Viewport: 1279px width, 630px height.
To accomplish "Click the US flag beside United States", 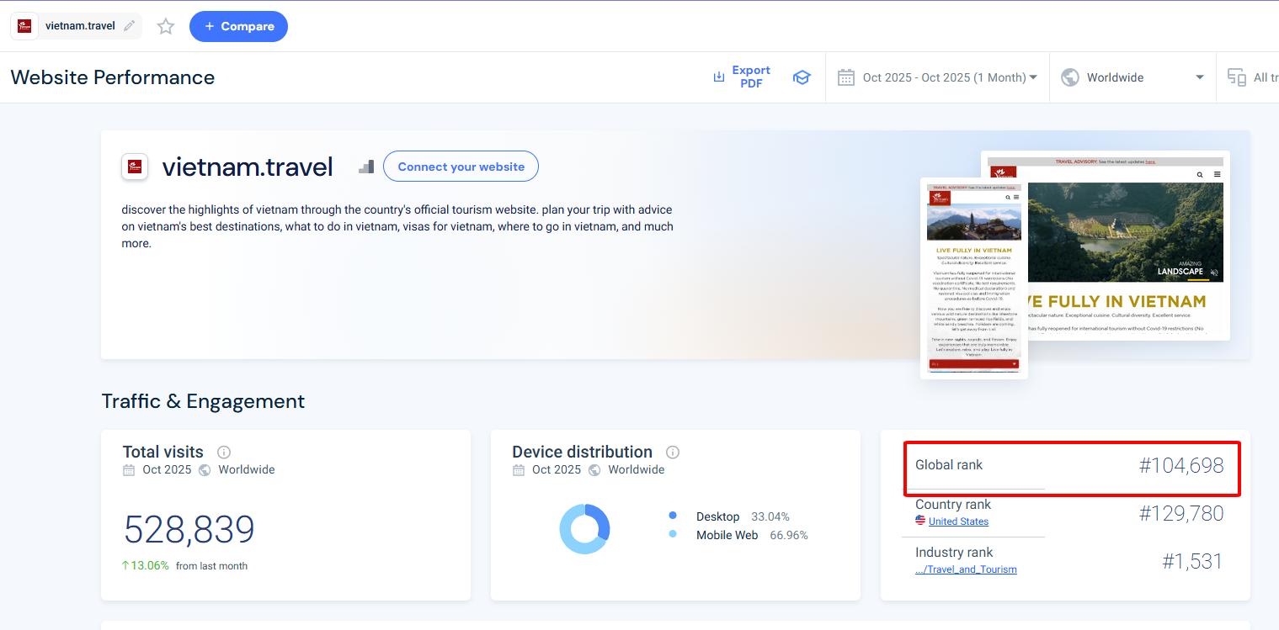I will coord(919,520).
